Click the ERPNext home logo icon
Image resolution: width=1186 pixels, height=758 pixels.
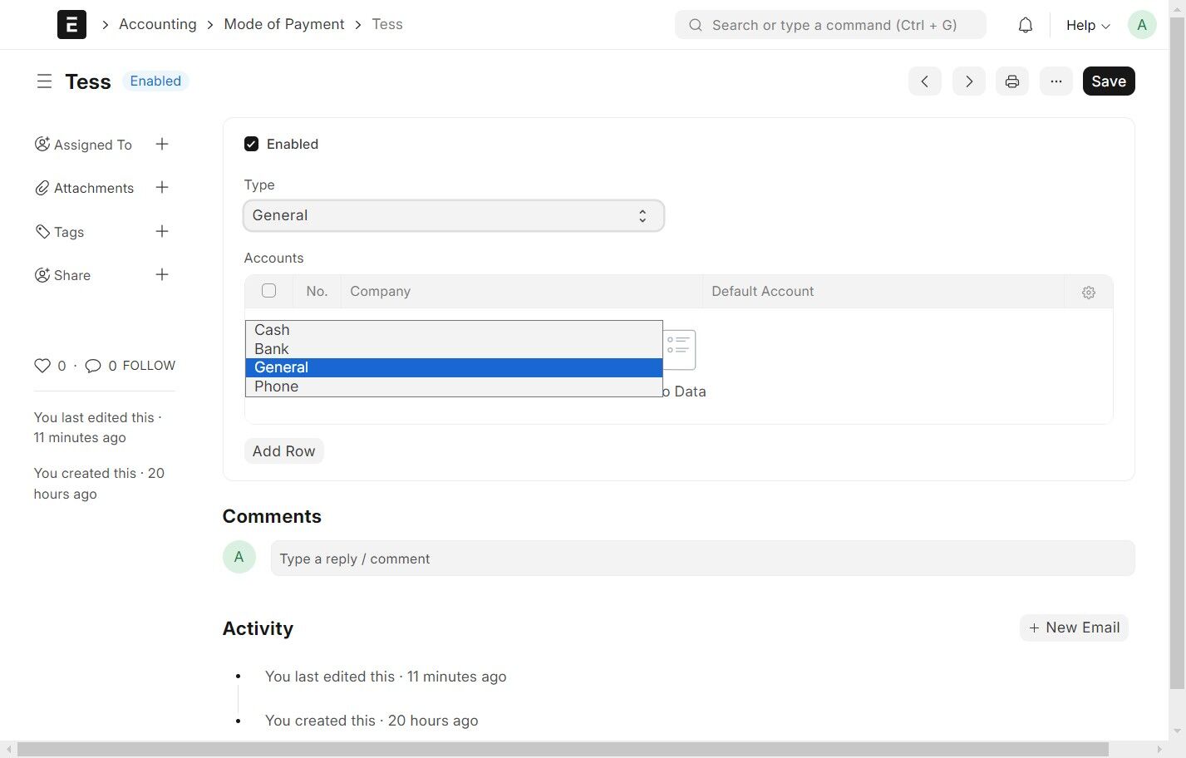[71, 25]
